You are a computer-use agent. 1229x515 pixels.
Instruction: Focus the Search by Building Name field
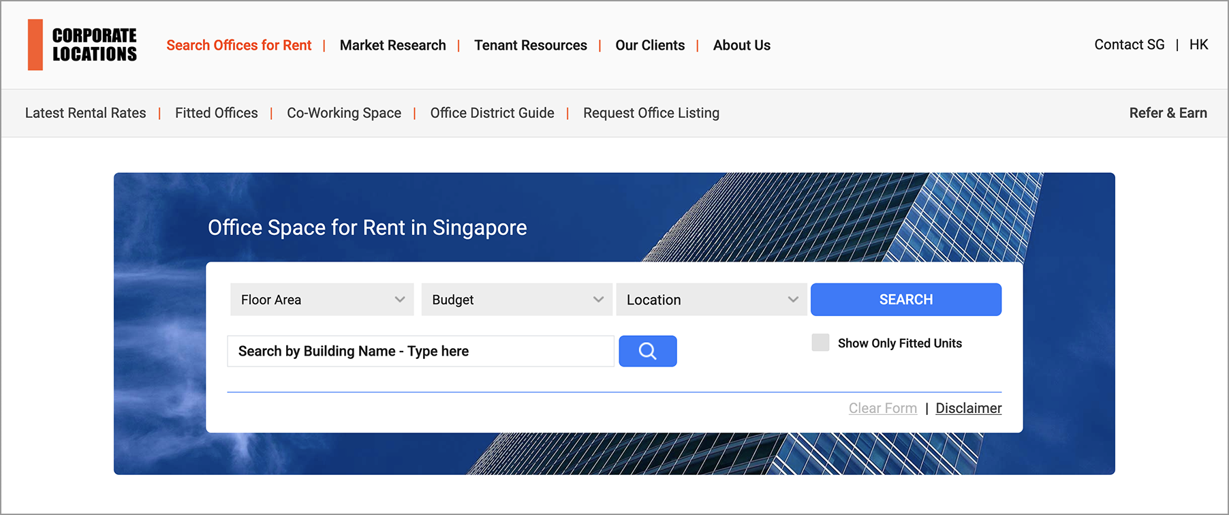tap(420, 351)
